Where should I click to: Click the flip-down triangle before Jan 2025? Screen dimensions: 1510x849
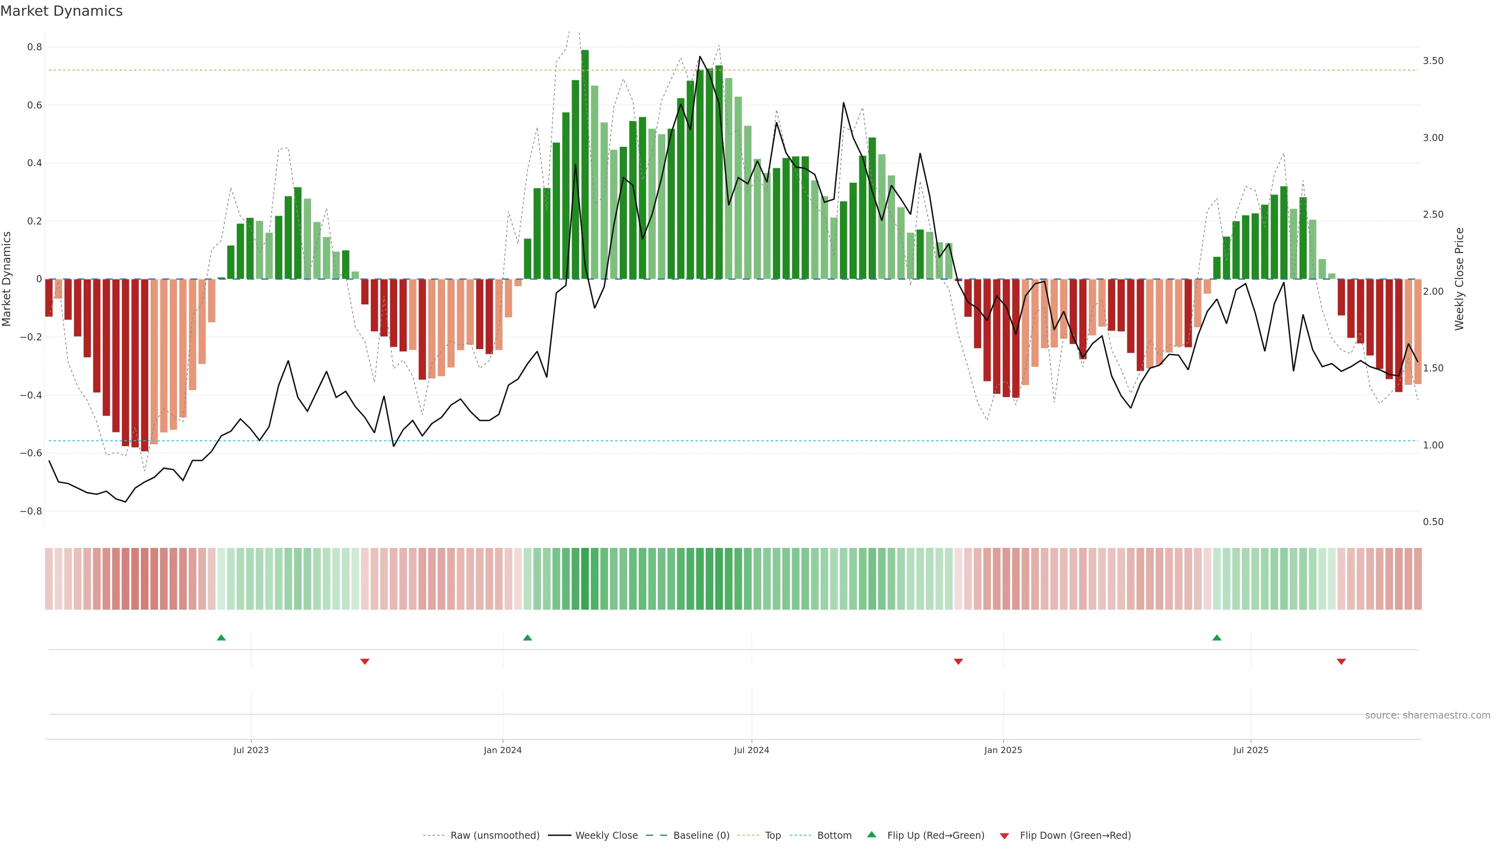pos(958,662)
